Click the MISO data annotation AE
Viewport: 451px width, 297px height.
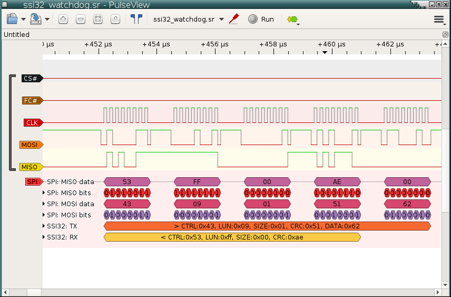click(337, 182)
